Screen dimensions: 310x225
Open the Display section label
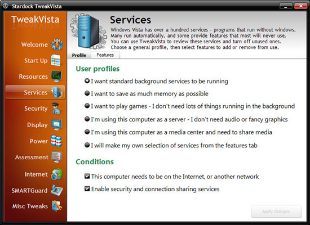coord(37,125)
